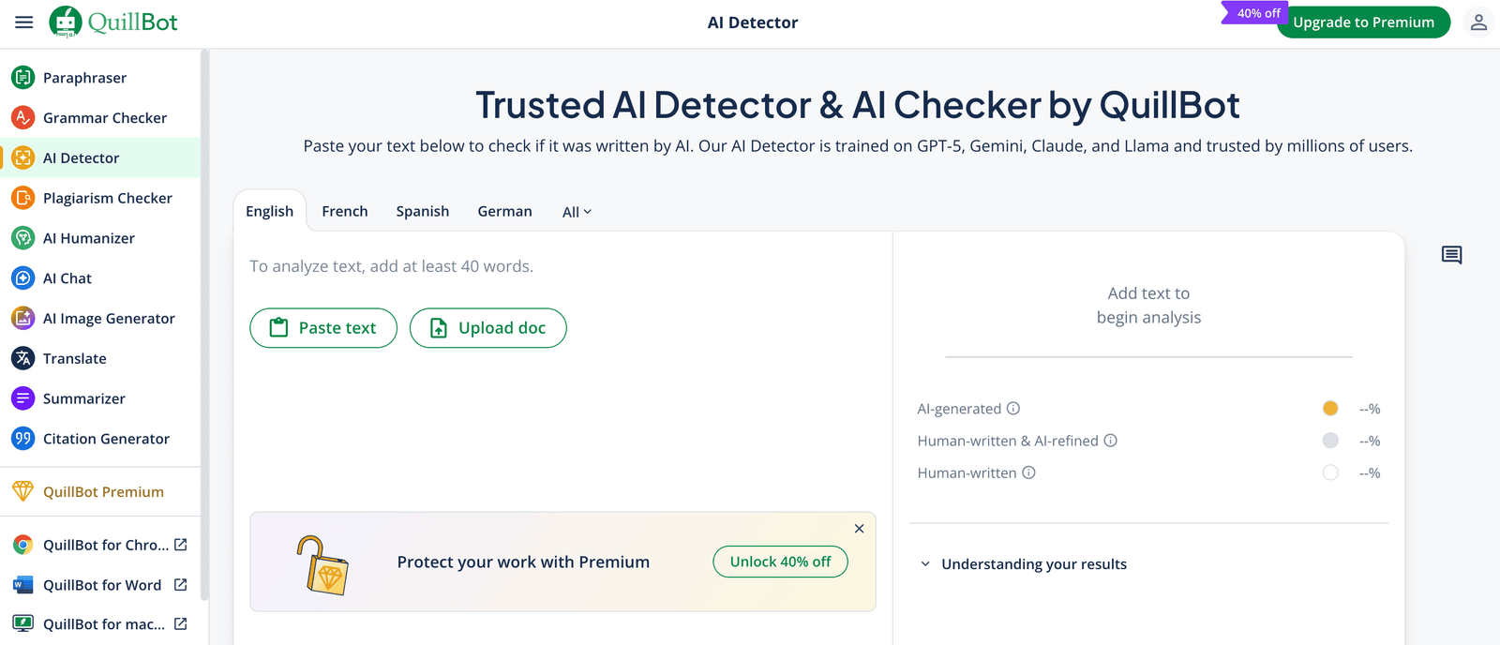
Task: Click the macOS monitor icon for QuillBot
Action: (23, 624)
